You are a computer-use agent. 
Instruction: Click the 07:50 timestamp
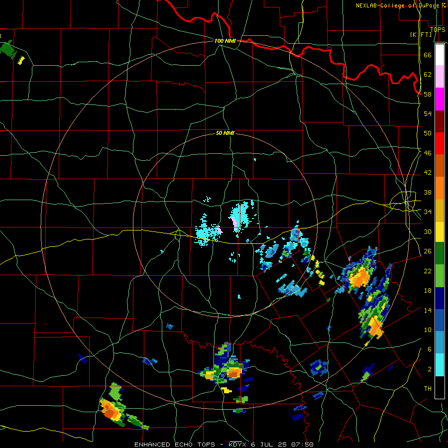(303, 445)
